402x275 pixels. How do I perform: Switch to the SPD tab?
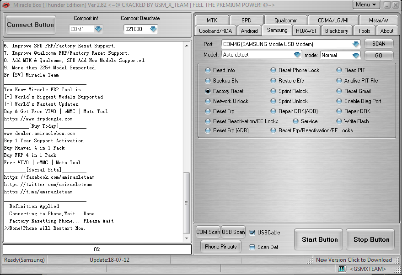[x=247, y=20]
